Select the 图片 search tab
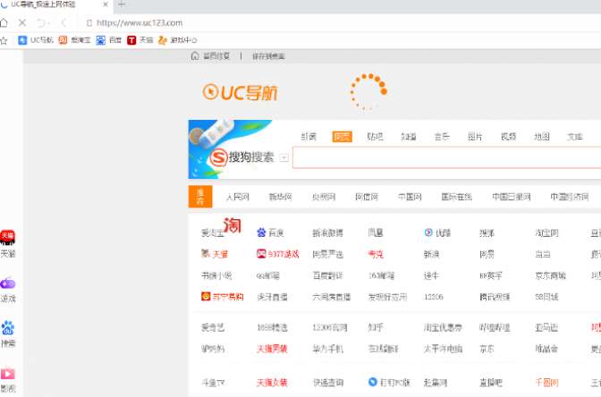Viewport: 601px width, 397px height. tap(475, 137)
